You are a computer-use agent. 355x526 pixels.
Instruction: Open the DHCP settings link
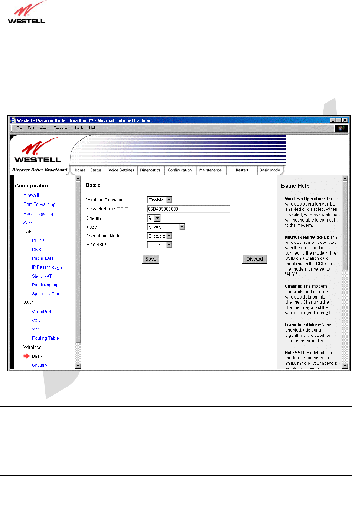click(38, 241)
